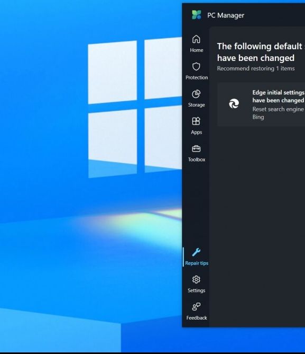The width and height of the screenshot is (305, 354).
Task: Click the PC Manager title text
Action: pos(226,15)
